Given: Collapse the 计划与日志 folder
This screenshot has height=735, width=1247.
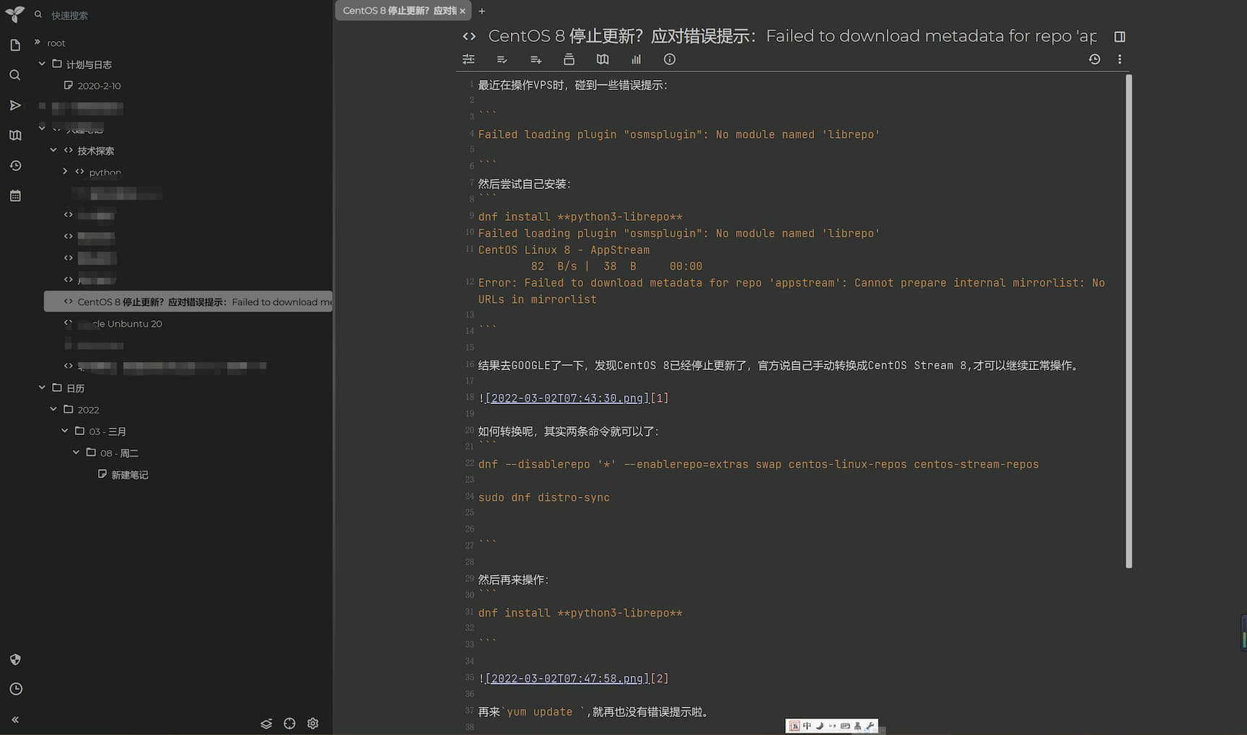Looking at the screenshot, I should pos(42,64).
